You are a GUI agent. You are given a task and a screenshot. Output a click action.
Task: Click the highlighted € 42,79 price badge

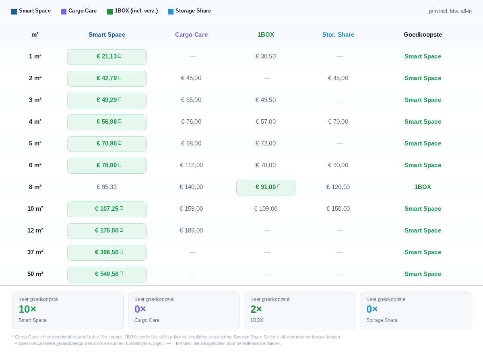point(107,79)
